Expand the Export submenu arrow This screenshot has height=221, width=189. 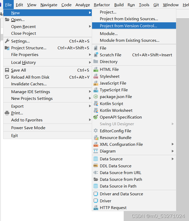pos(90,106)
